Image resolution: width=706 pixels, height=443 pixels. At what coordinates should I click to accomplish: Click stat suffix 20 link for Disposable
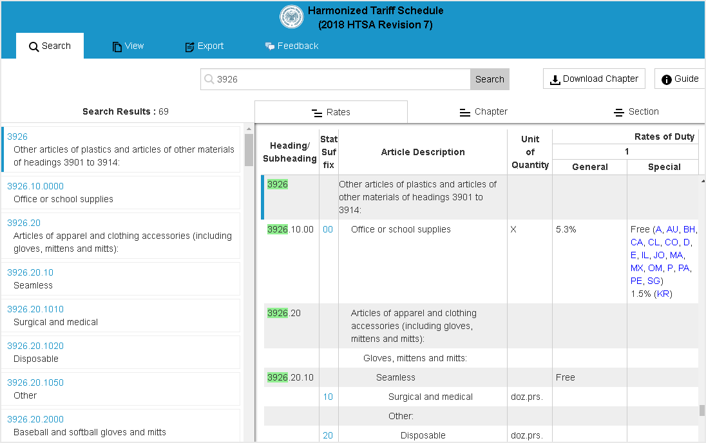coord(328,436)
